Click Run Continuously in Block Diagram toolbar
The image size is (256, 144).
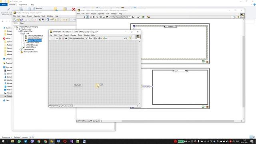coord(88,17)
